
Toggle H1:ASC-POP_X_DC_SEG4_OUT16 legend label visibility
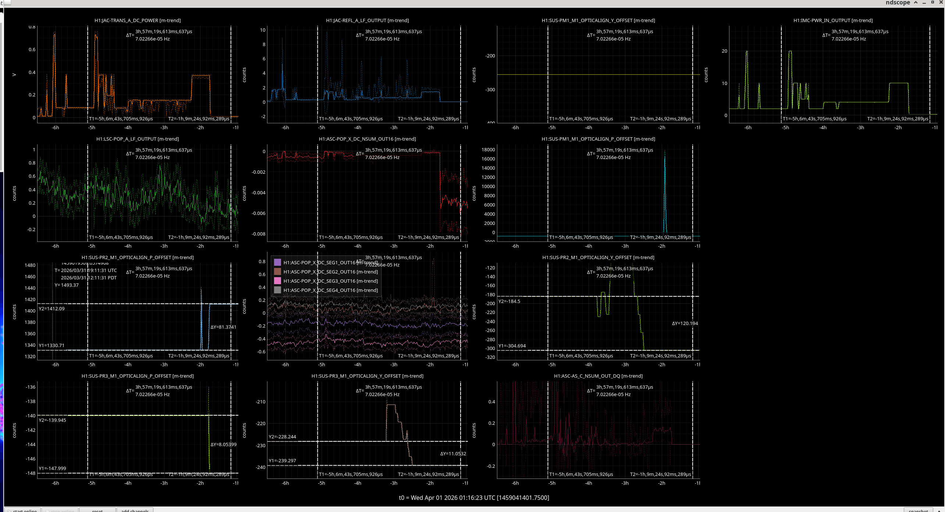point(330,290)
